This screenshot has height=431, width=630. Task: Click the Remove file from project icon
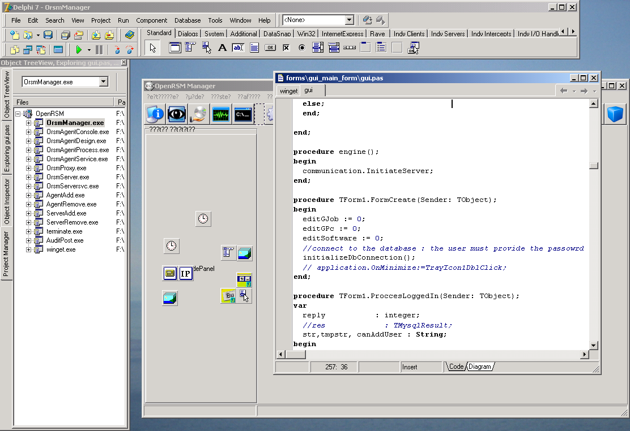tap(109, 35)
